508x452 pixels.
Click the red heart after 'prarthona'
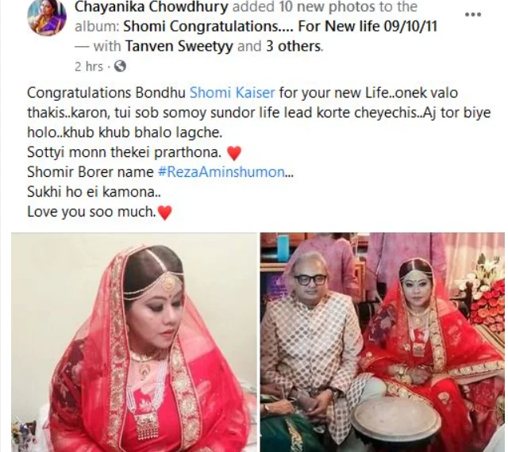(x=234, y=153)
